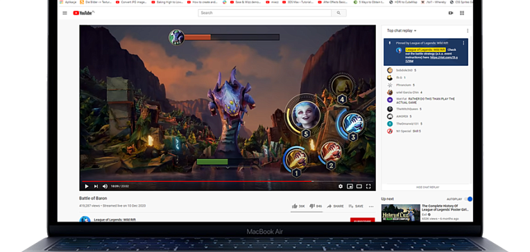
Task: Click the search magnifier button
Action: coord(339,13)
